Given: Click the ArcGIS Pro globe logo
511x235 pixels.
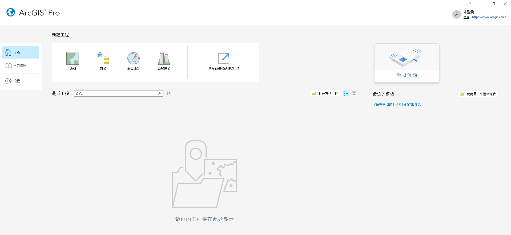Looking at the screenshot, I should (x=11, y=12).
